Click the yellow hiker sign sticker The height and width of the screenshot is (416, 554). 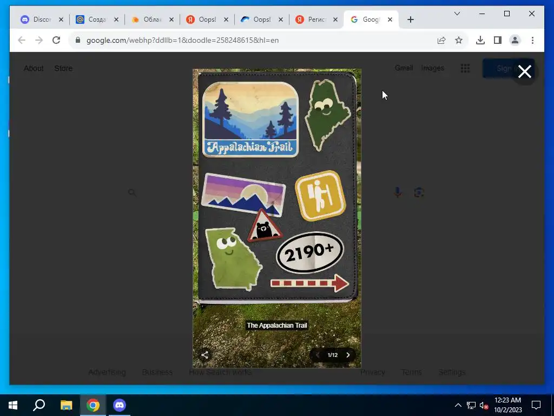coord(320,196)
